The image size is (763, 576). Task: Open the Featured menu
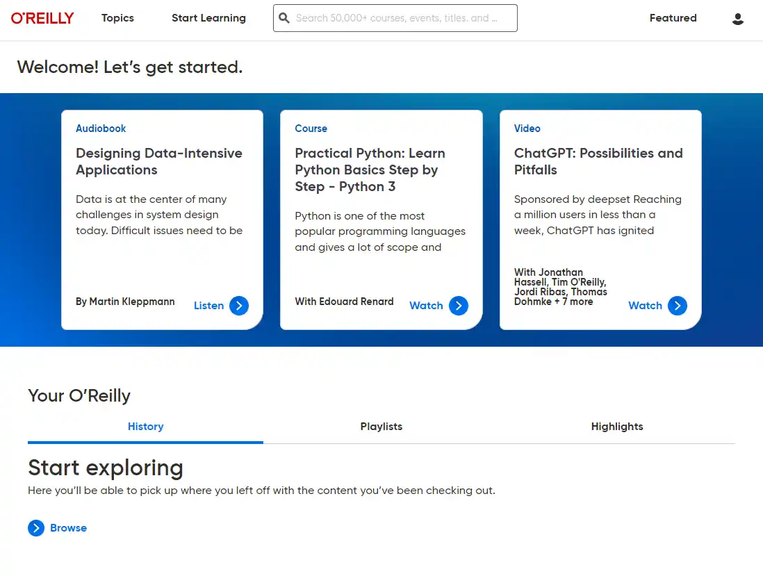673,18
